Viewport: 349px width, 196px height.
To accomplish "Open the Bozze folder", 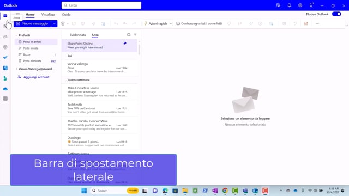I will [x=36, y=54].
